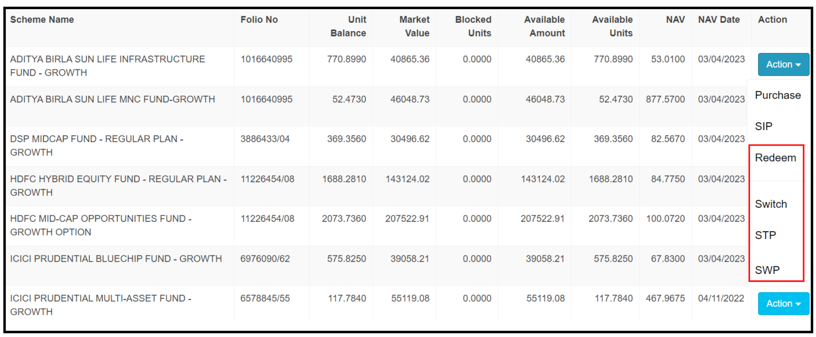Click the Folio No column header
This screenshot has height=337, width=816.
259,20
